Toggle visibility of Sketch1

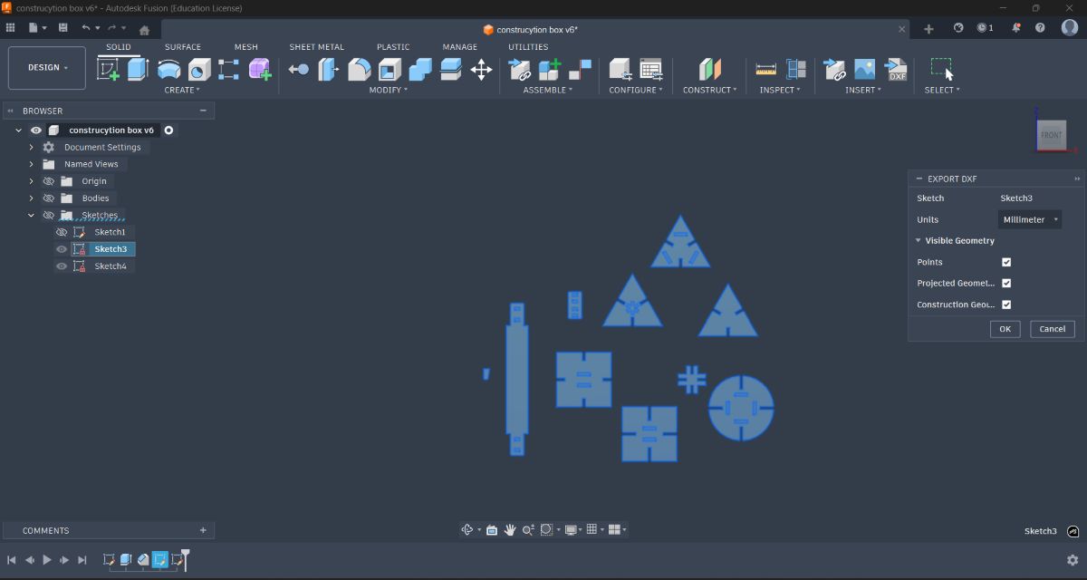[62, 231]
